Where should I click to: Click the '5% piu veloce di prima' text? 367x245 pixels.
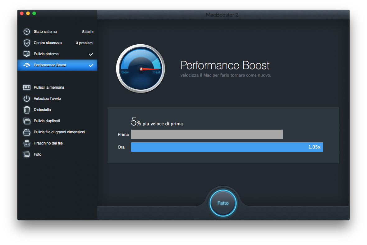point(157,122)
